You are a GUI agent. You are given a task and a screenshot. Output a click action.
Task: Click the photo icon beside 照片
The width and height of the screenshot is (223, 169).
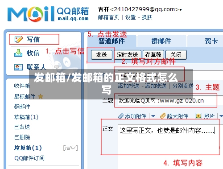(x=198, y=116)
